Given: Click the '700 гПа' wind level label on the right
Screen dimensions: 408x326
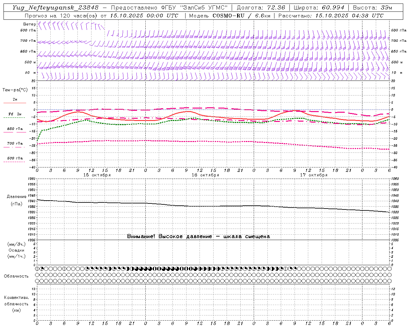Looking at the screenshot, I should coord(399,41).
